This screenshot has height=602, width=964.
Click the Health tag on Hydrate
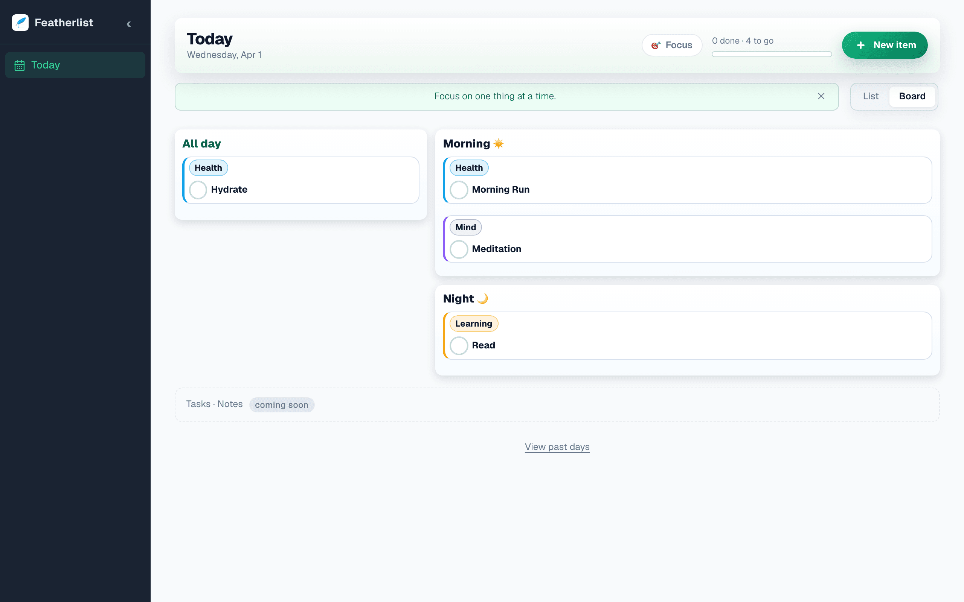208,168
